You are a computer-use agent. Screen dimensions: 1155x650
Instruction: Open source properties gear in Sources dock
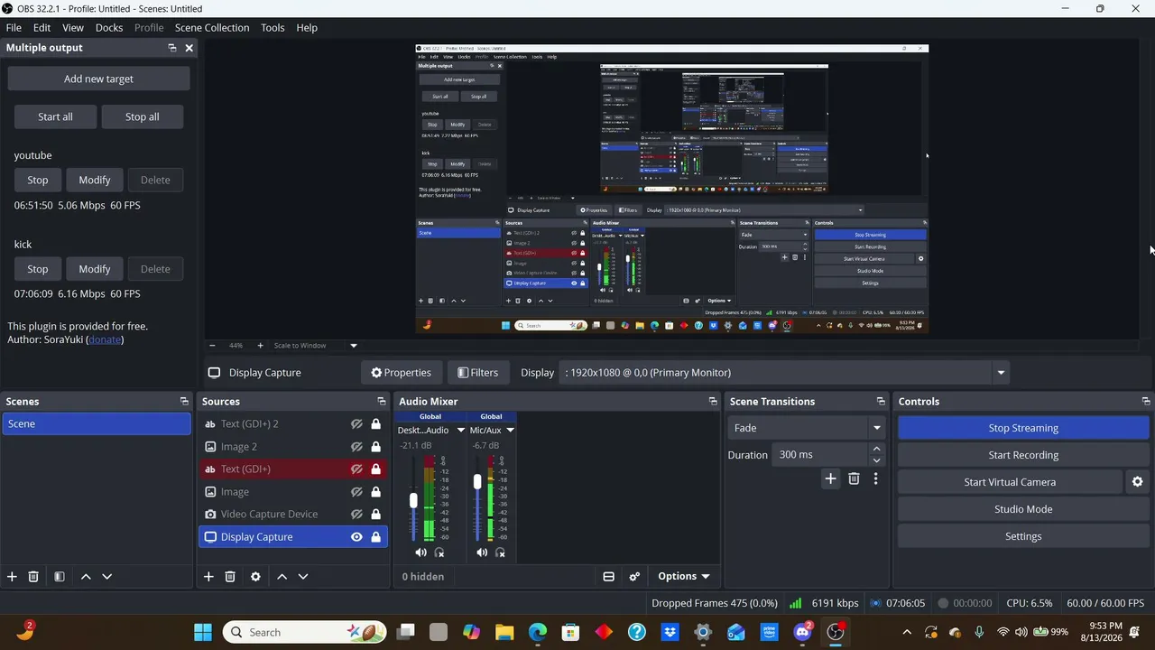click(x=255, y=577)
